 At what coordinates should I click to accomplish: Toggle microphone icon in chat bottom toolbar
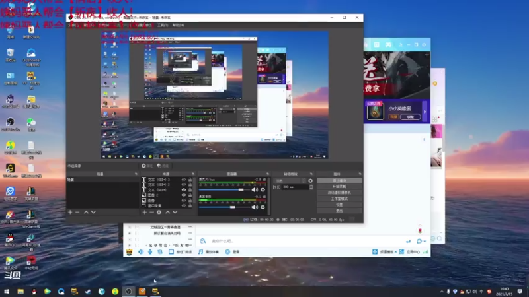coord(150,252)
